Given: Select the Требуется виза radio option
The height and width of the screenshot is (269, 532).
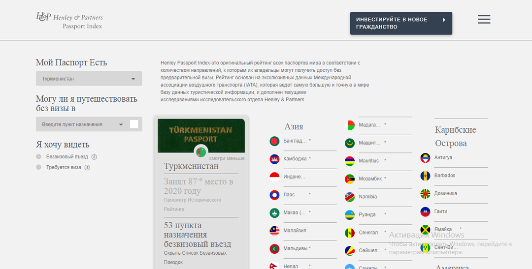Looking at the screenshot, I should tap(39, 167).
